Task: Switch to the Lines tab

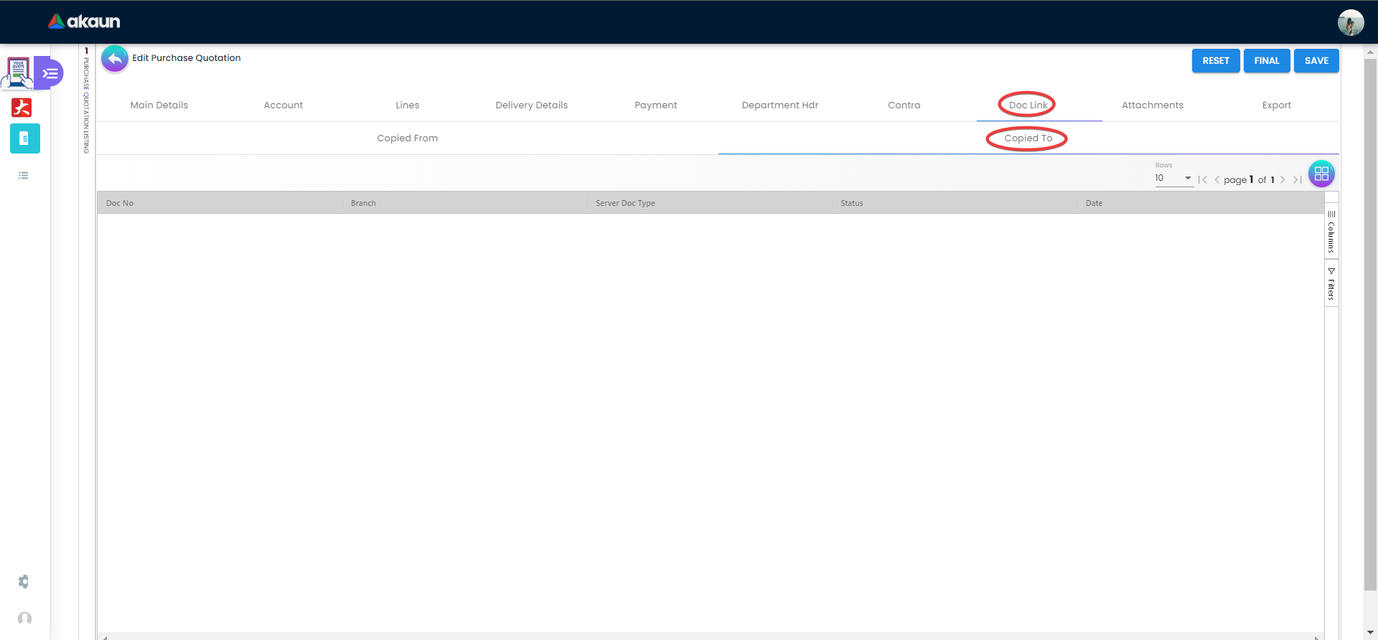Action: [x=408, y=105]
